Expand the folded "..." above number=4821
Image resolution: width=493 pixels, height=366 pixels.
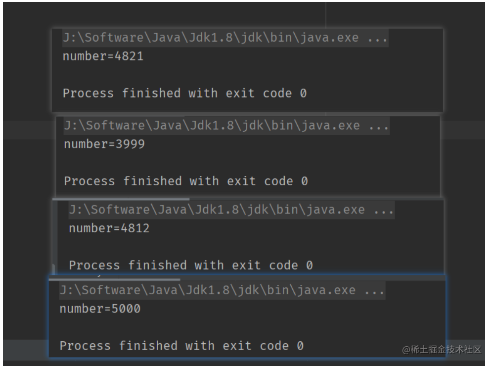click(x=377, y=38)
